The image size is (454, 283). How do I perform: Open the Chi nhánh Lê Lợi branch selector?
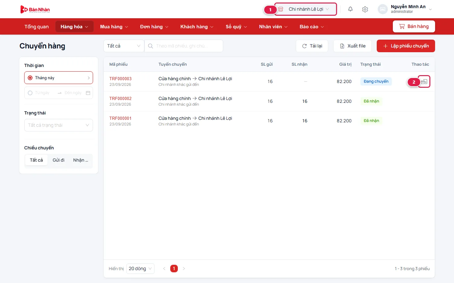click(x=306, y=9)
